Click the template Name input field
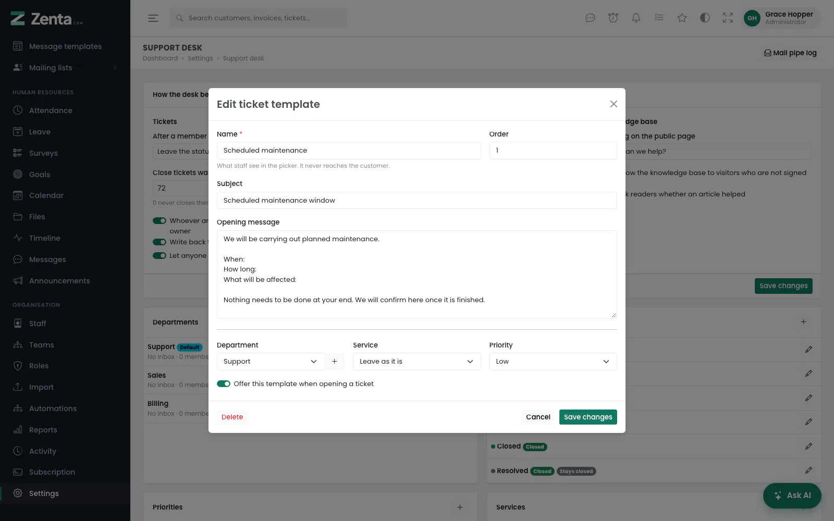This screenshot has width=834, height=521. tap(349, 151)
